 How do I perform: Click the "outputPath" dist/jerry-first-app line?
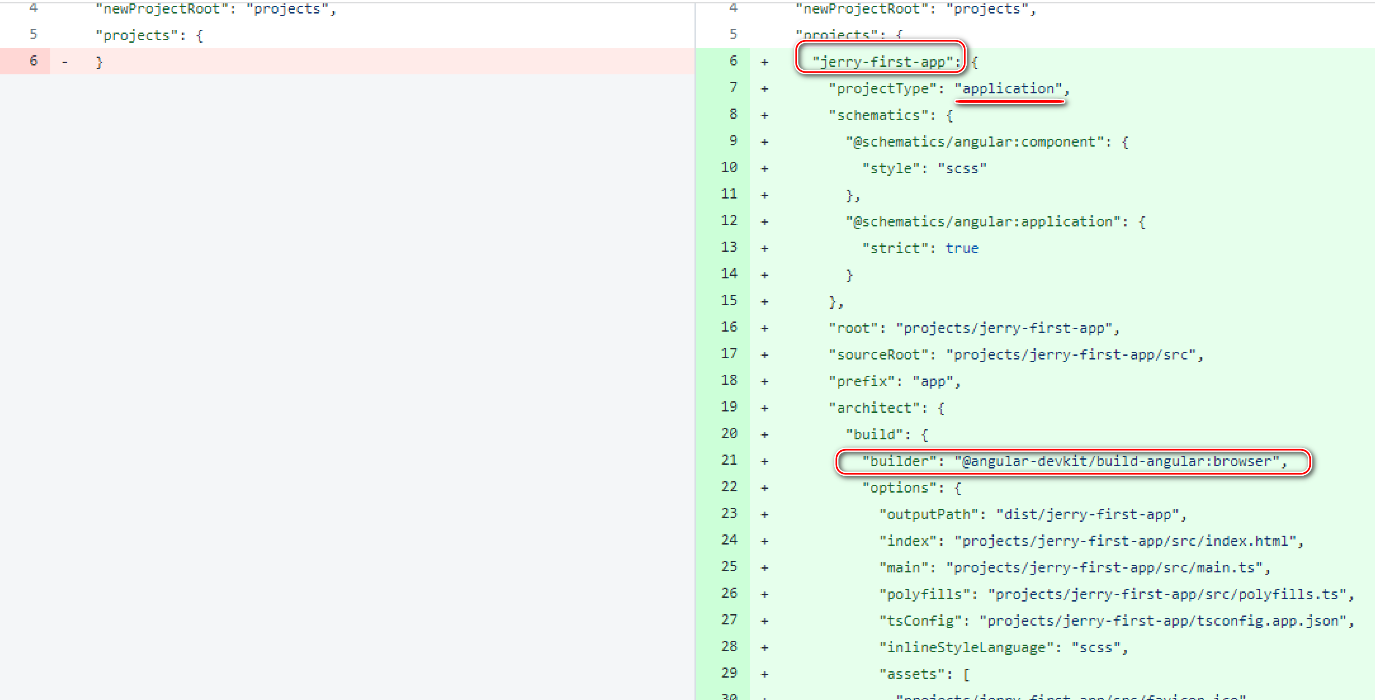(1032, 514)
